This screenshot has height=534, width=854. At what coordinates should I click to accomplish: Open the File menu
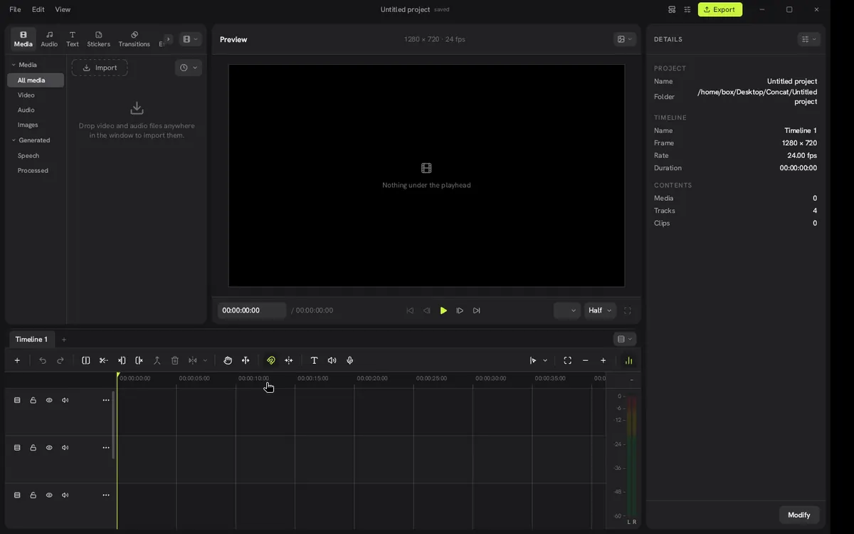click(x=15, y=9)
